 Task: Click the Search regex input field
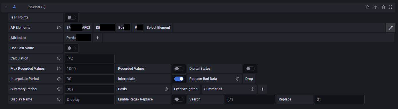point(250,99)
